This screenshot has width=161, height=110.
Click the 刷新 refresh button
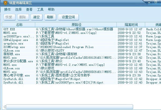click(50, 17)
